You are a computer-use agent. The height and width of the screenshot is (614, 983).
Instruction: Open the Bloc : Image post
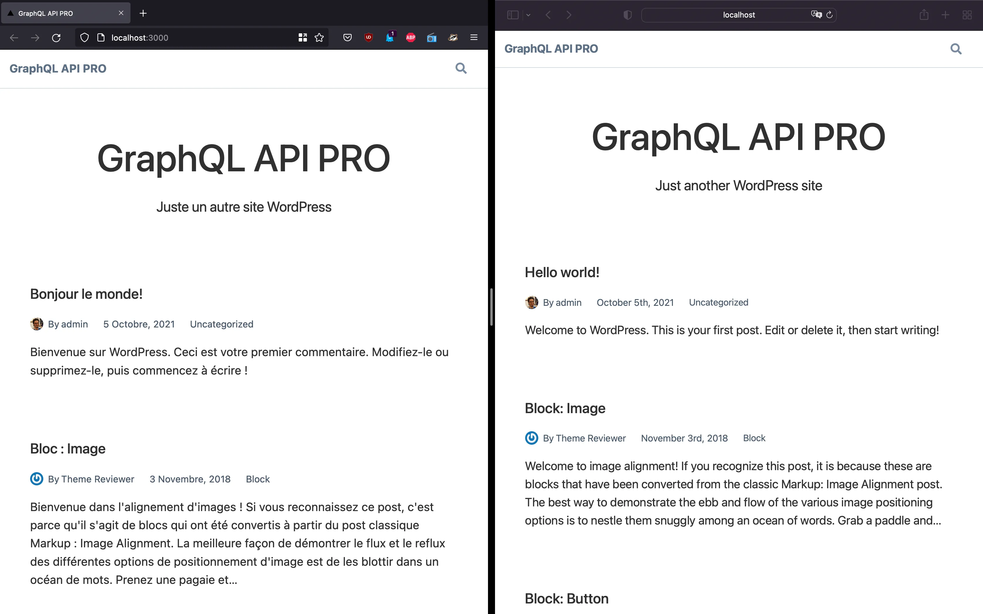coord(67,449)
